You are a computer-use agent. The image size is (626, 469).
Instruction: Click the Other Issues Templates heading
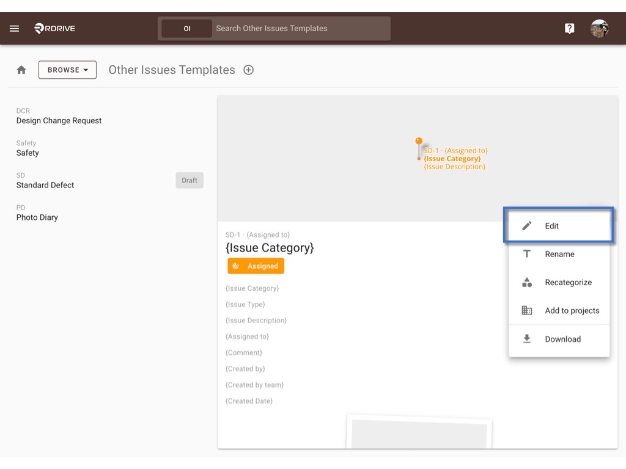click(172, 70)
